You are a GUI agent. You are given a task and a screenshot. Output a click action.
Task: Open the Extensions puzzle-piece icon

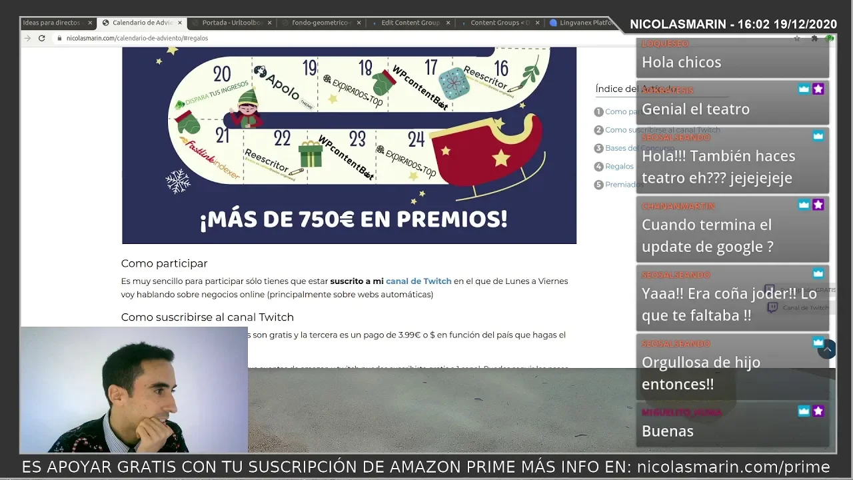[814, 38]
